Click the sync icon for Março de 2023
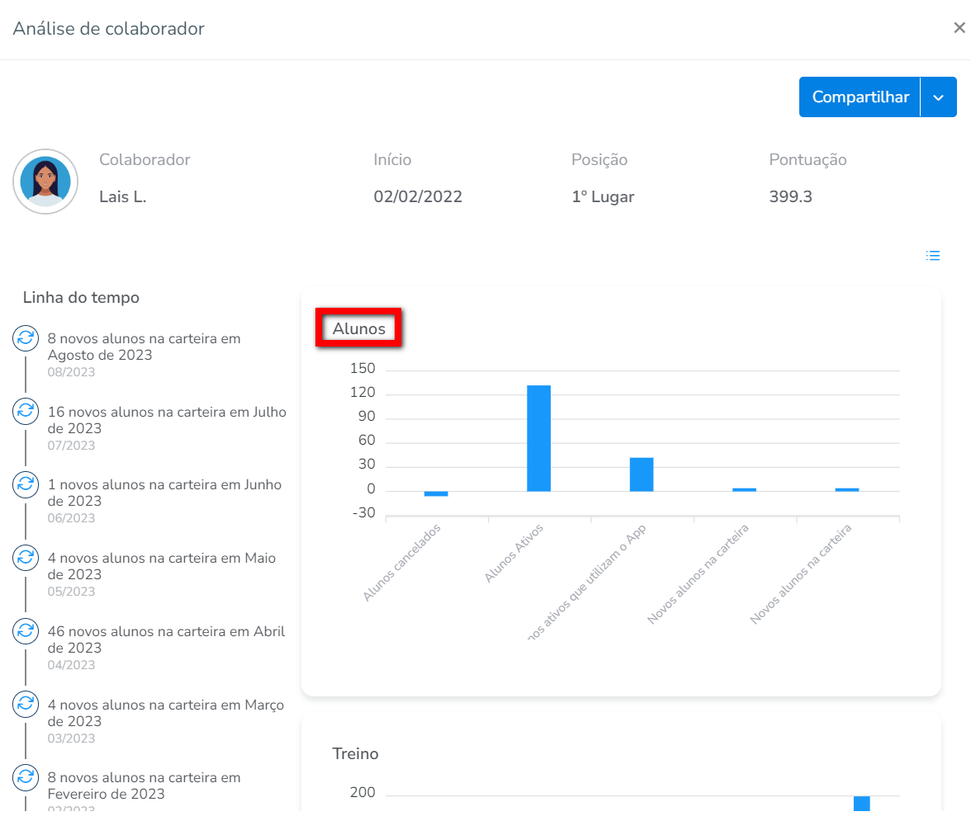 tap(26, 704)
